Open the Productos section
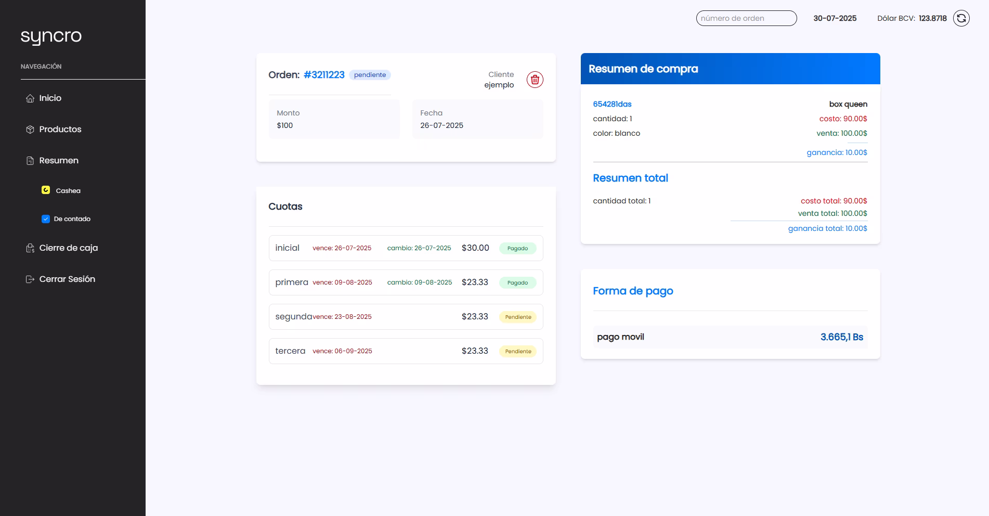Viewport: 989px width, 516px height. tap(60, 130)
